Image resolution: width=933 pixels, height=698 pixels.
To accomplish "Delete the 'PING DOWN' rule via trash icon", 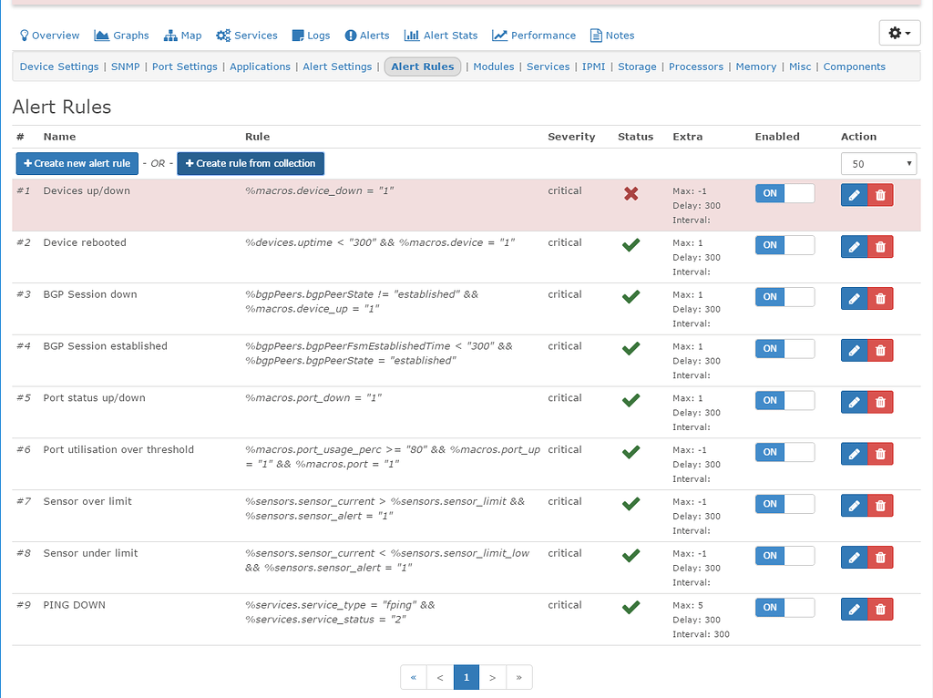I will tap(879, 609).
